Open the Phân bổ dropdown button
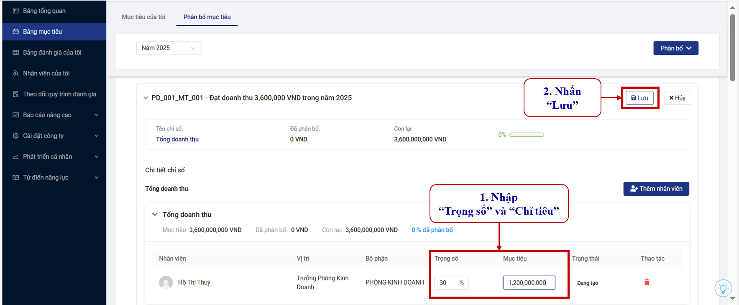This screenshot has width=739, height=305. click(675, 48)
